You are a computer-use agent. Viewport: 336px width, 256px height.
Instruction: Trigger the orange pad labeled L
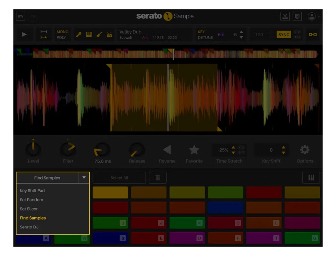pos(264,223)
